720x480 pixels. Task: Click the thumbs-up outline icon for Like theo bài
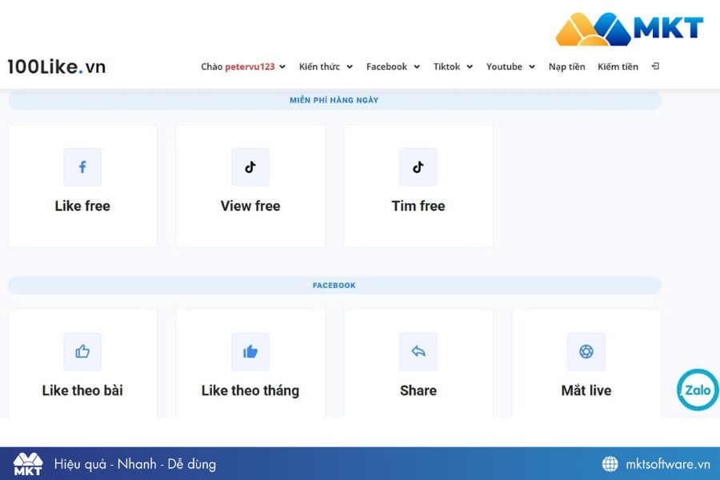[x=82, y=352]
